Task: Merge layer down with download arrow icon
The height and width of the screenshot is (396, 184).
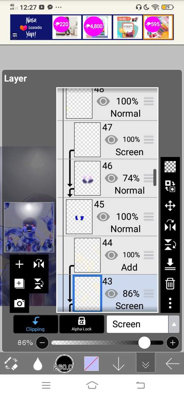Action: pos(170,264)
